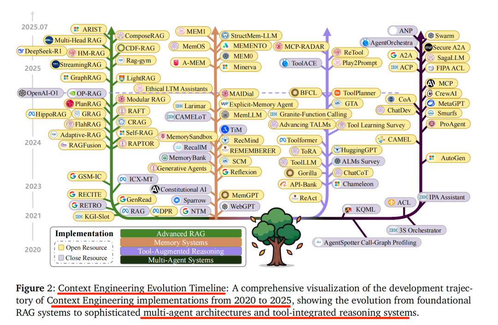Screen dimensions: 498x325
Task: Click the Google logo in the Reflexion label
Action: click(x=225, y=172)
